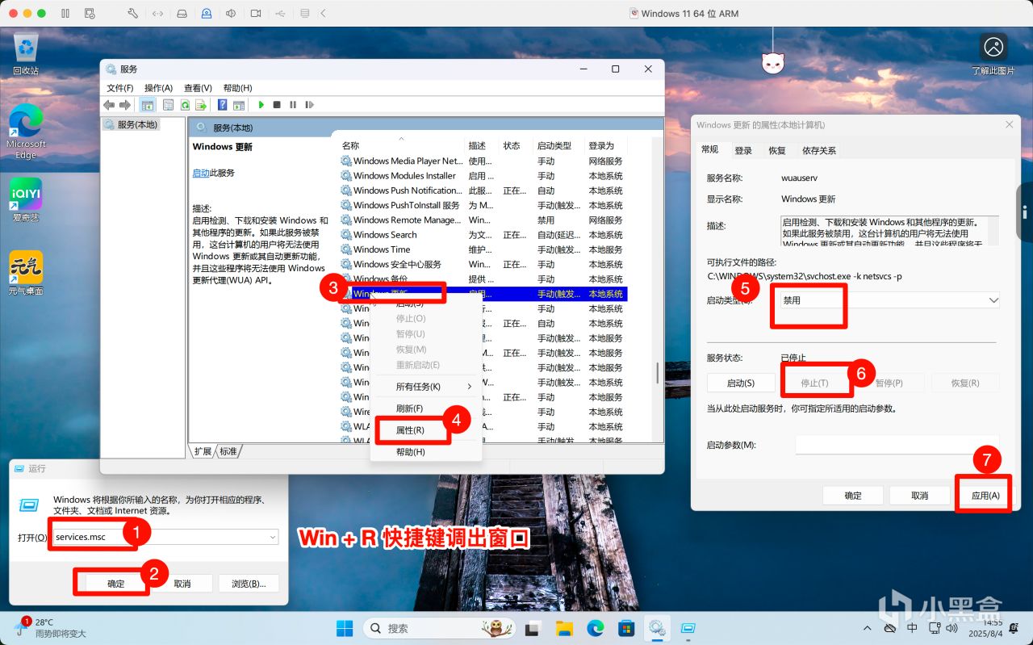Click the VM hard disk icon in title bar

[x=182, y=14]
